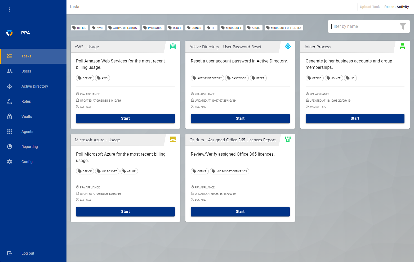
Task: Click the Joiner Process card green icon
Action: point(403,46)
